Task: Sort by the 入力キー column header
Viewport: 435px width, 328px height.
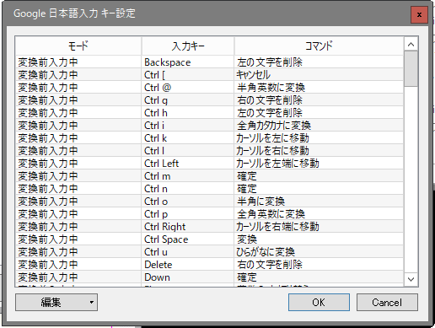Action: 188,46
